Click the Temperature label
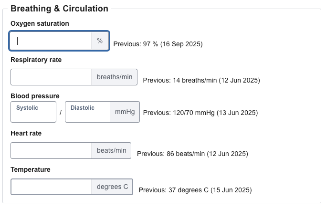Screen dimensions: 326x209 coord(30,169)
